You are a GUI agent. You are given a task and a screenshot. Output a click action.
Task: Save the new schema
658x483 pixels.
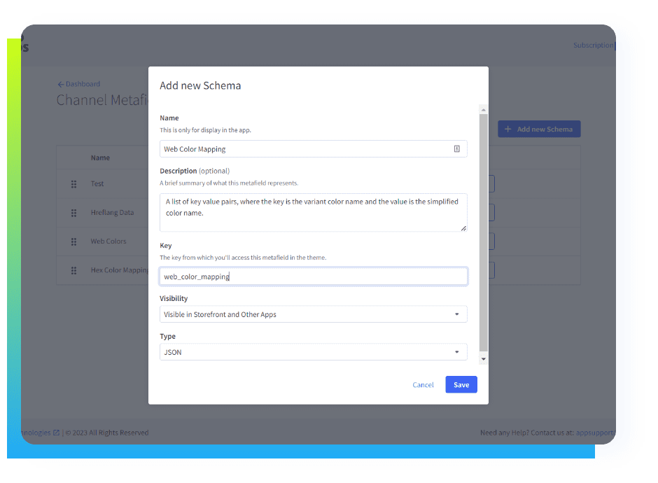pyautogui.click(x=461, y=384)
